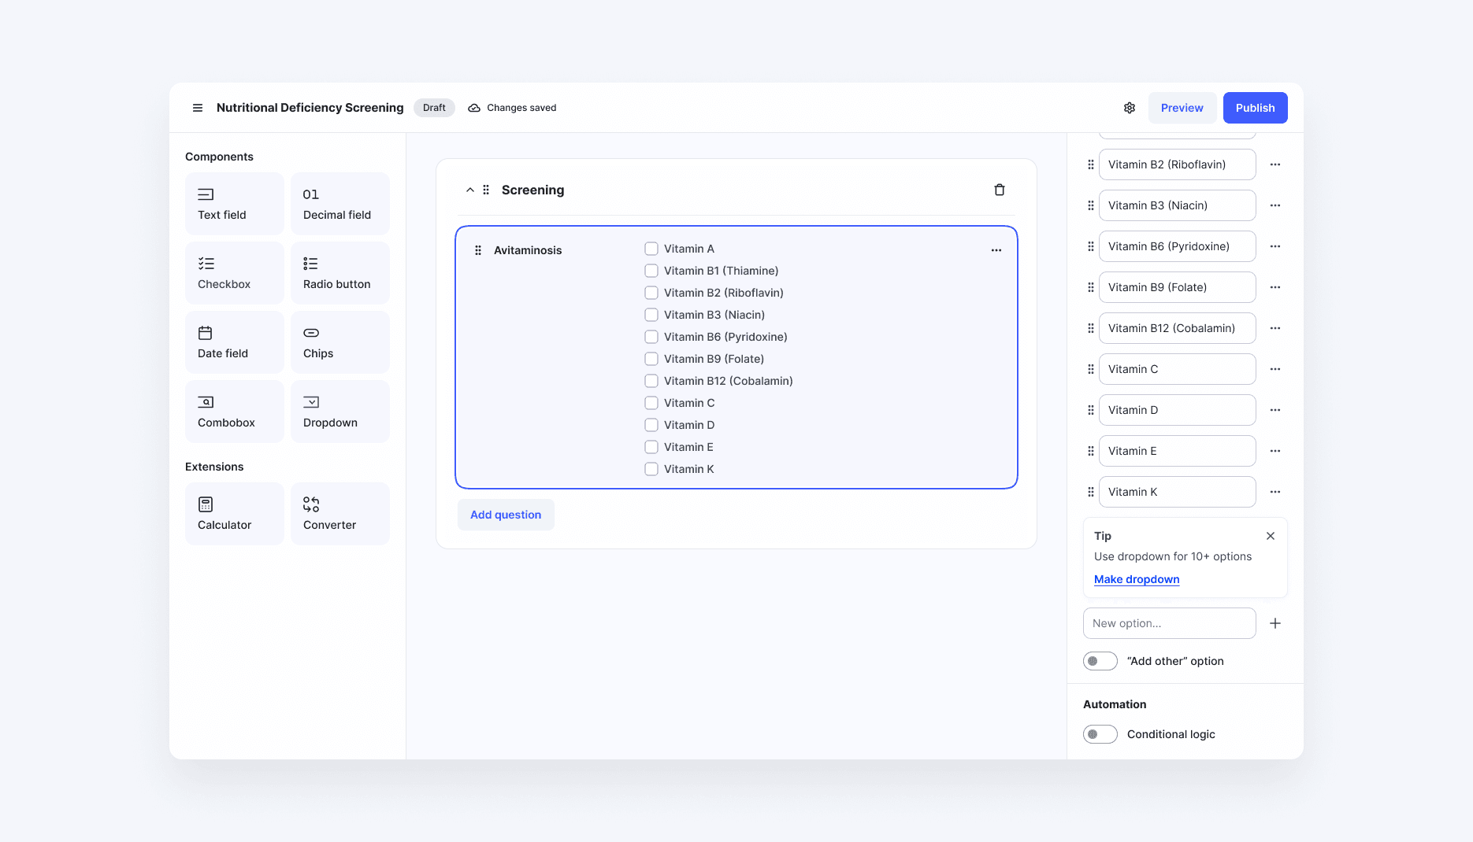This screenshot has width=1473, height=842.
Task: Add a Calculator extension
Action: tap(235, 514)
